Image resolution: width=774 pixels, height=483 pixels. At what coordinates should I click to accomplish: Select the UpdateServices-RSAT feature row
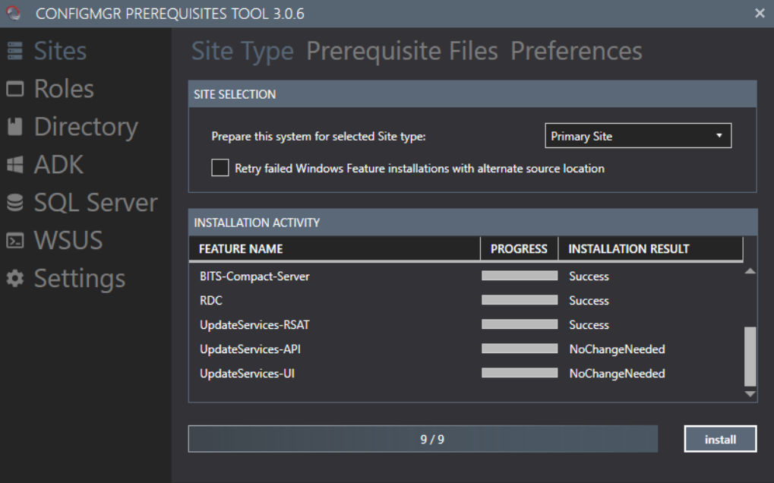[254, 325]
